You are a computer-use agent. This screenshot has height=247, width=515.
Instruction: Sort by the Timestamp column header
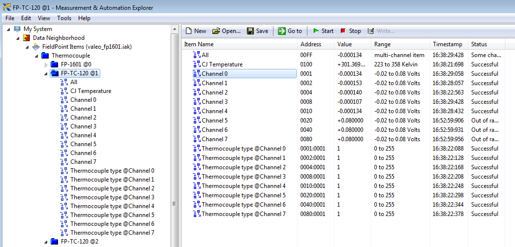coord(449,44)
